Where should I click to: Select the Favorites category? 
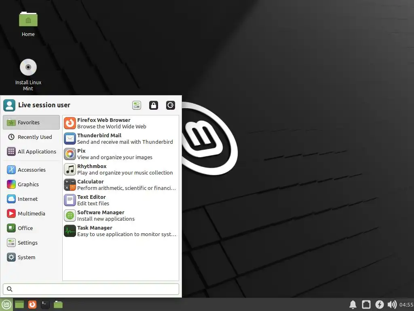(32, 122)
